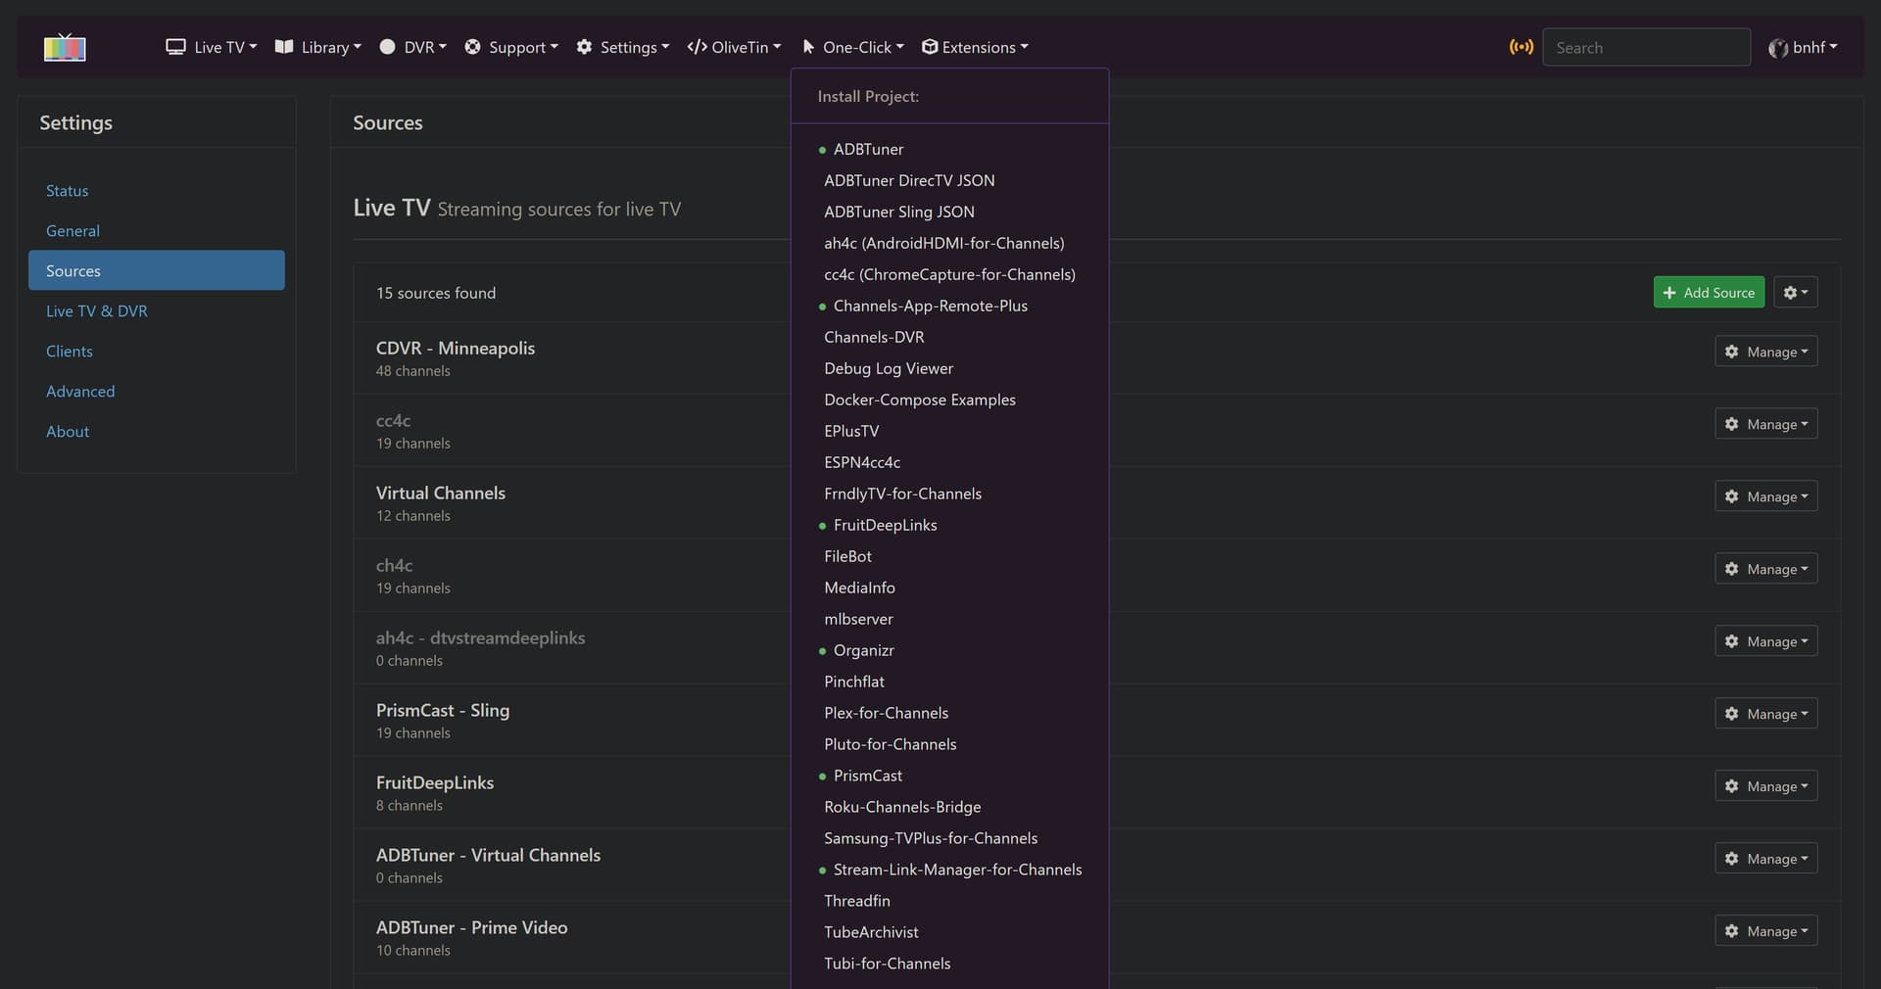Choose Pluto-for-Channels in the One-Click menu
Viewport: 1881px width, 989px height.
890,744
